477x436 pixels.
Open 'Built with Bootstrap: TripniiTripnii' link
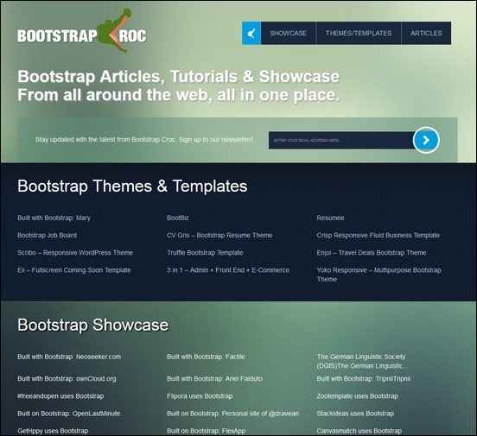click(x=364, y=379)
